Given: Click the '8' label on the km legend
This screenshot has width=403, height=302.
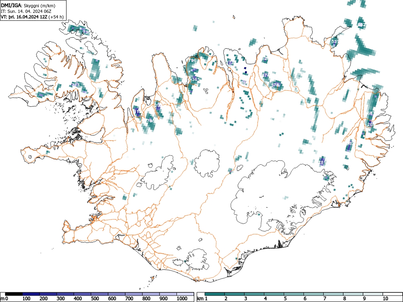Looking at the screenshot, I should [345, 298].
